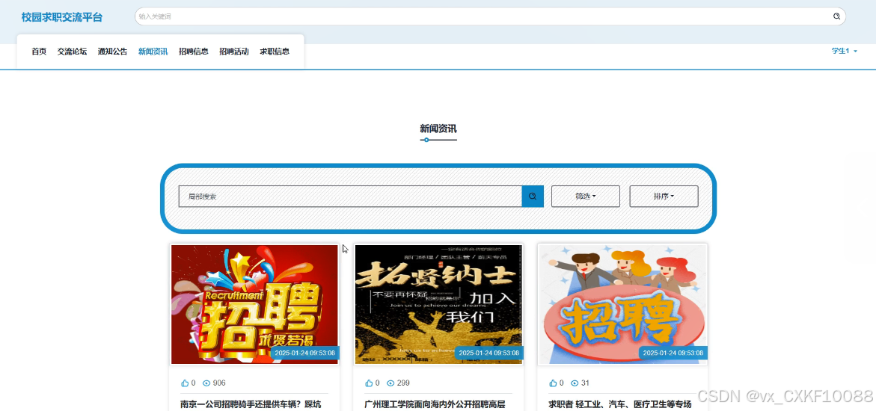
Task: Go to 首页 in the navigation
Action: point(39,52)
